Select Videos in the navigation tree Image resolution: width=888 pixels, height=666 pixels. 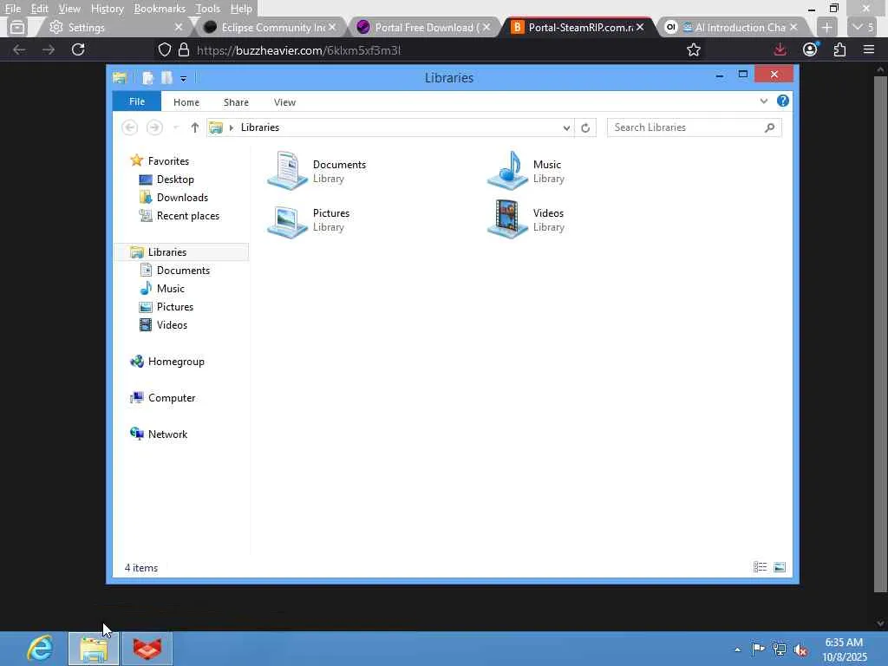tap(172, 325)
